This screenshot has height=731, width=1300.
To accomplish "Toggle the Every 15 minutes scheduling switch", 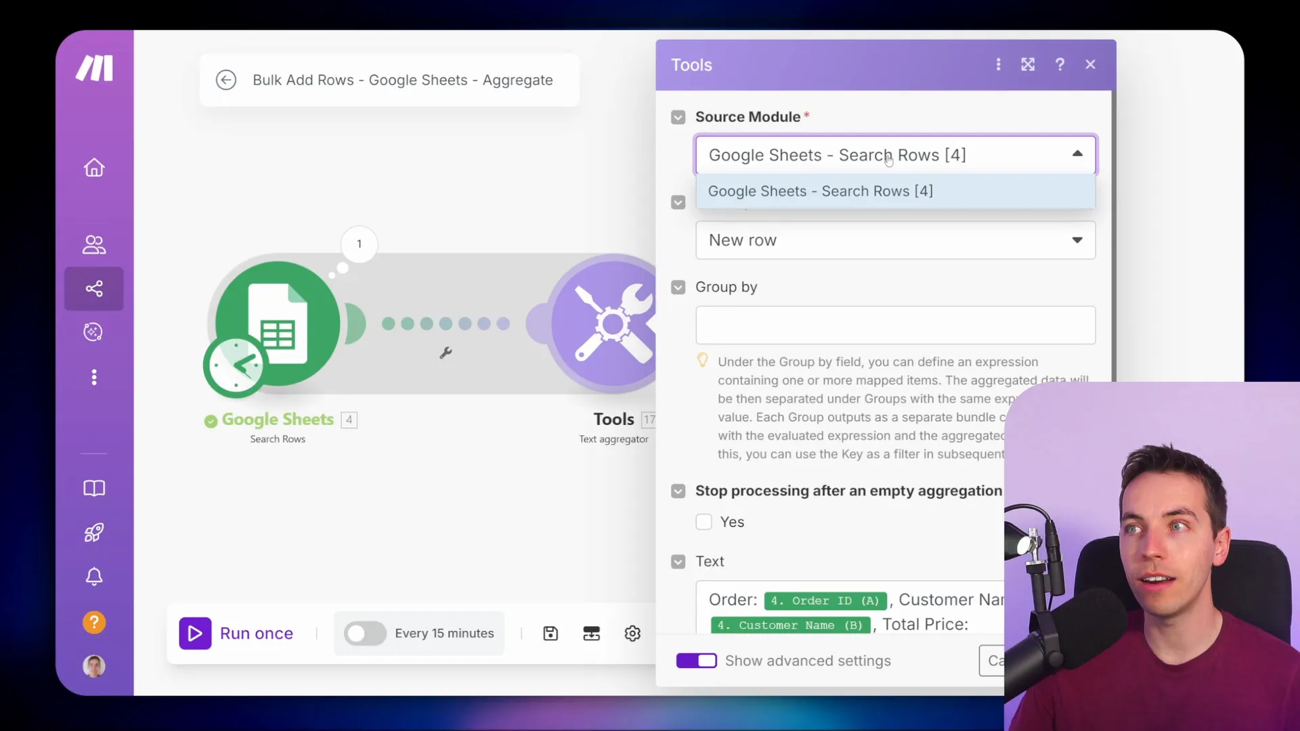I will point(365,634).
